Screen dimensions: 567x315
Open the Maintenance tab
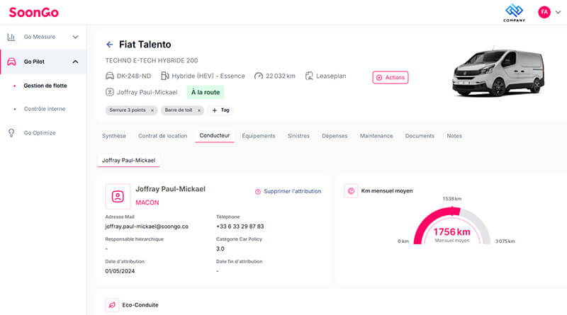pos(376,136)
